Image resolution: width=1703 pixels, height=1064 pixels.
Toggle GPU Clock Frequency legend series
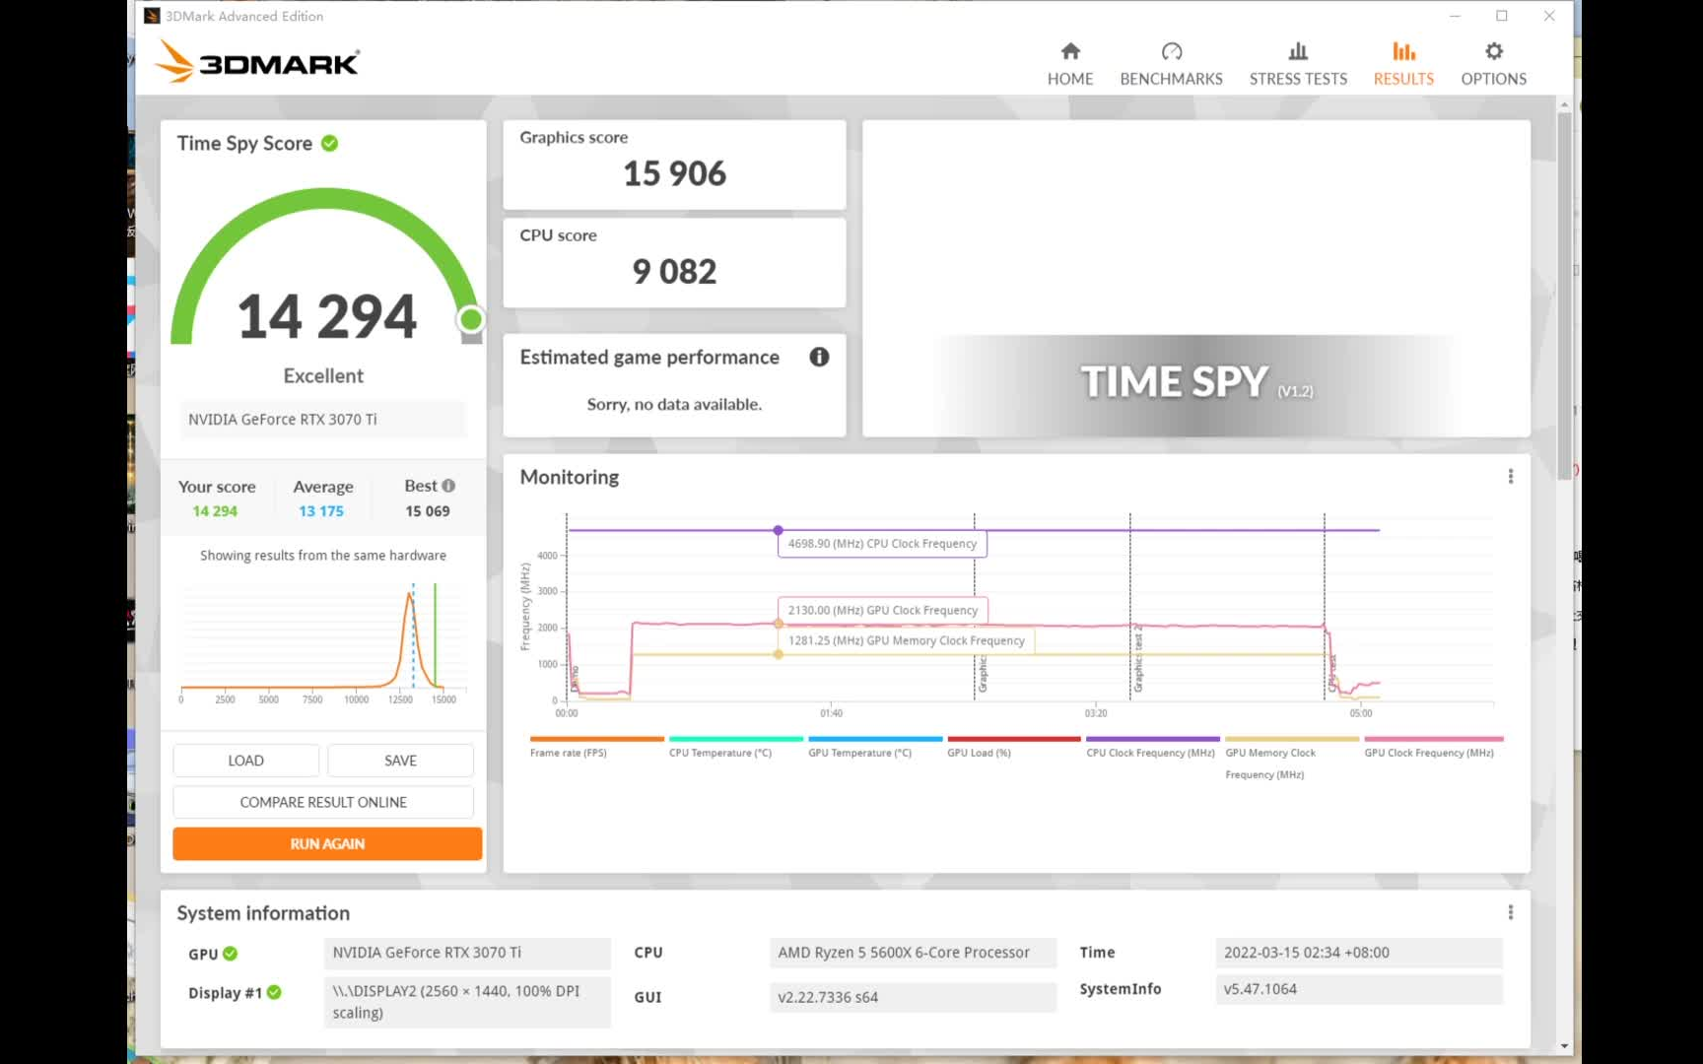click(x=1433, y=747)
